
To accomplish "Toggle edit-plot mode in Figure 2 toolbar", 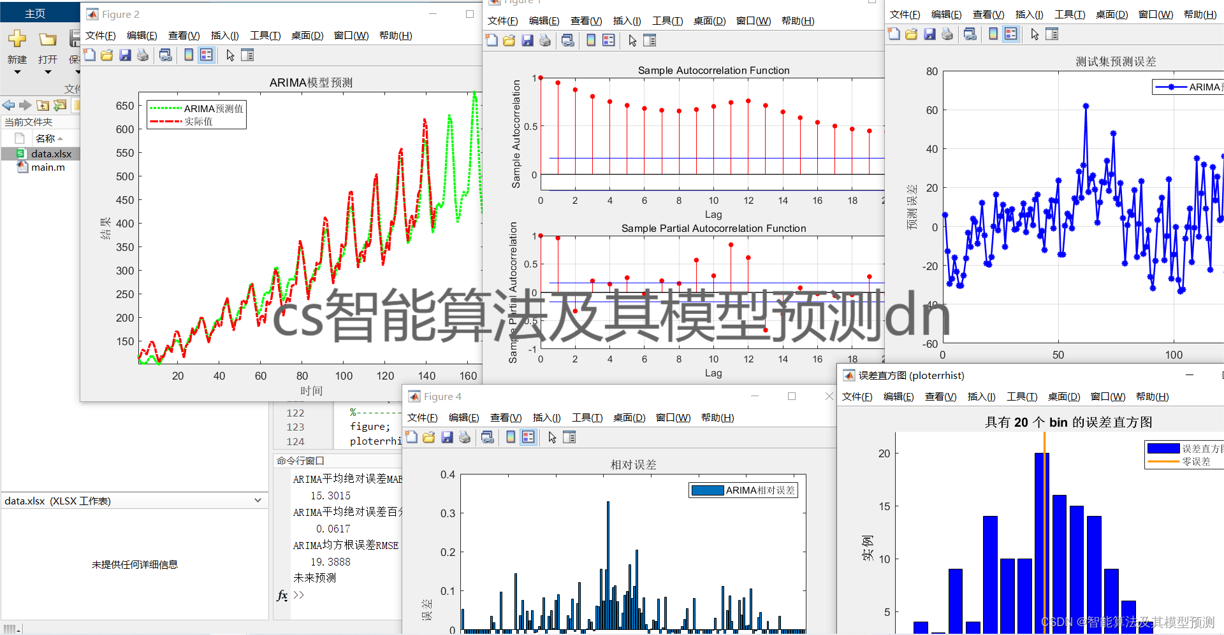I will (x=229, y=55).
